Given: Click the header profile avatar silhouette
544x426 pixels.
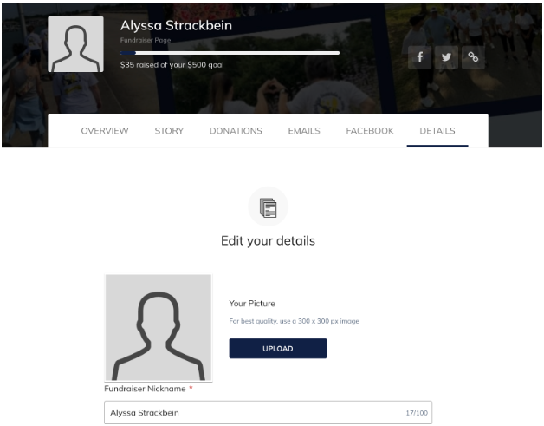Looking at the screenshot, I should click(x=75, y=44).
